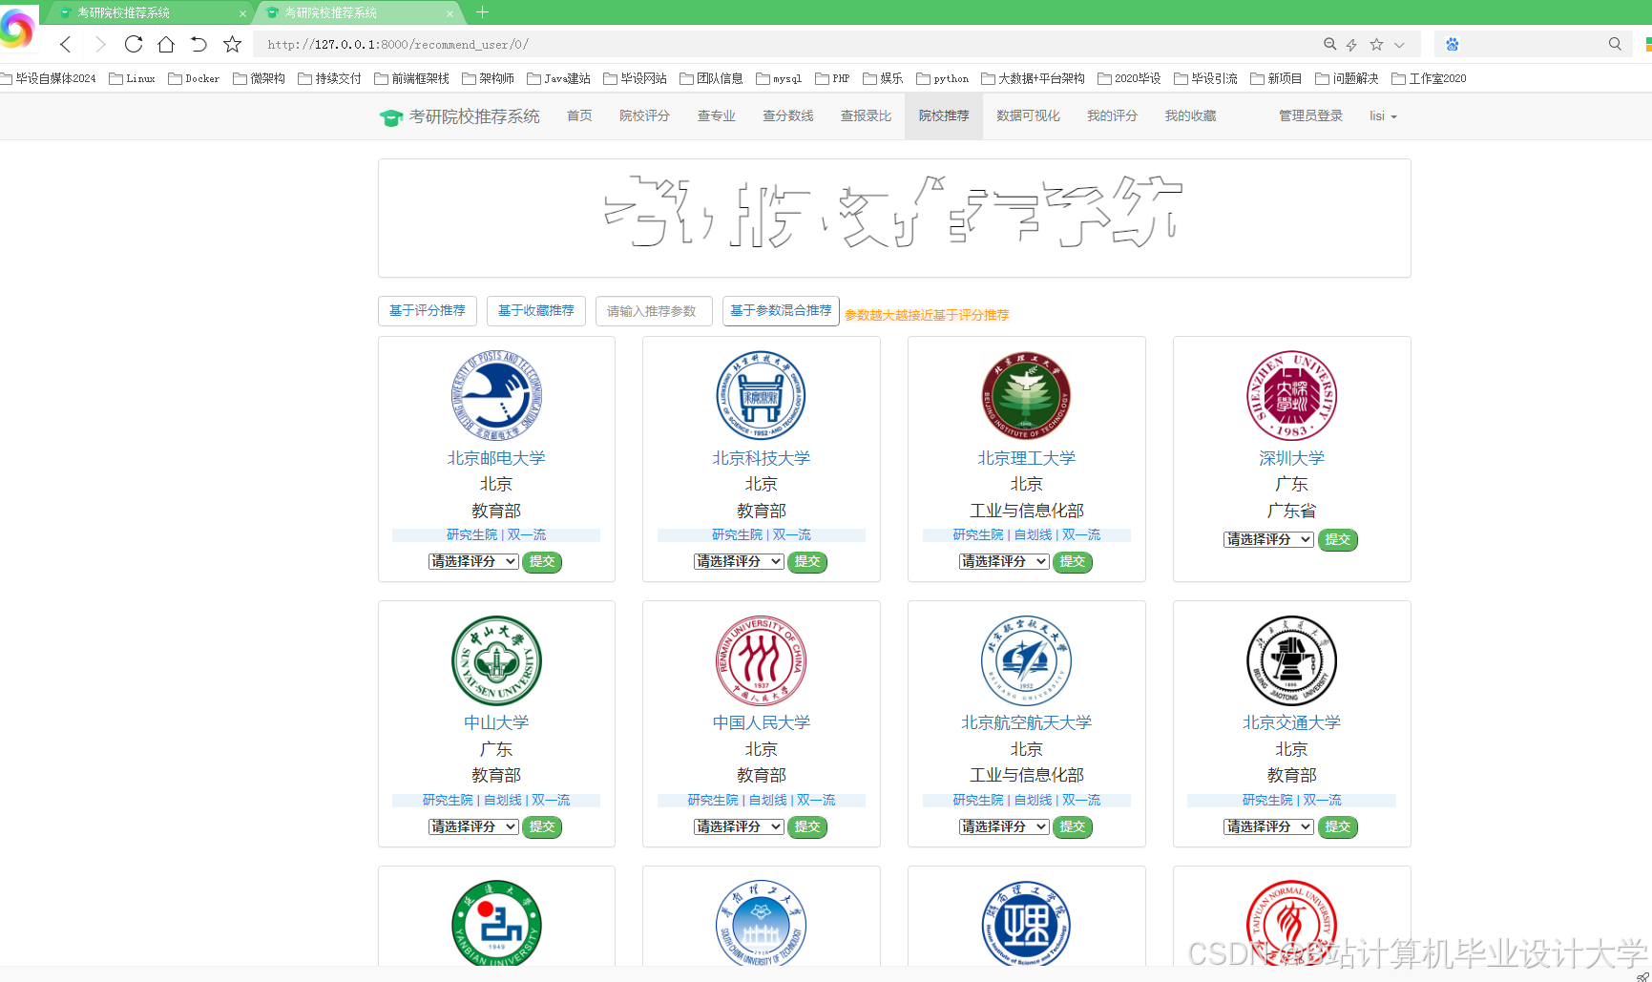1652x982 pixels.
Task: Submit rating for 深圳大学
Action: [x=1338, y=539]
